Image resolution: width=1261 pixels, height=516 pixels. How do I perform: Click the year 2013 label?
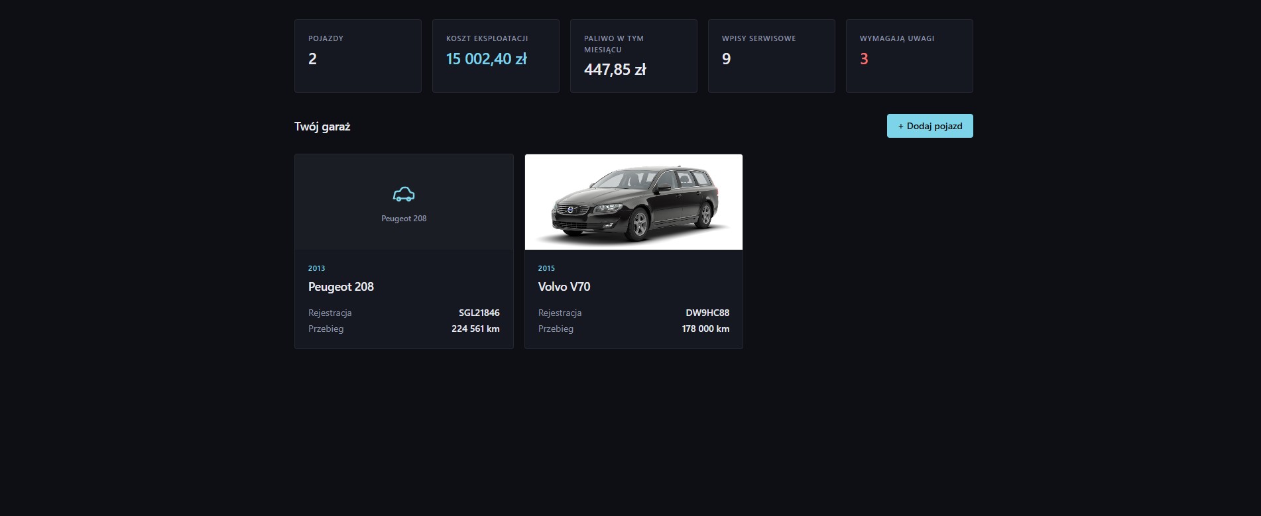(x=317, y=268)
